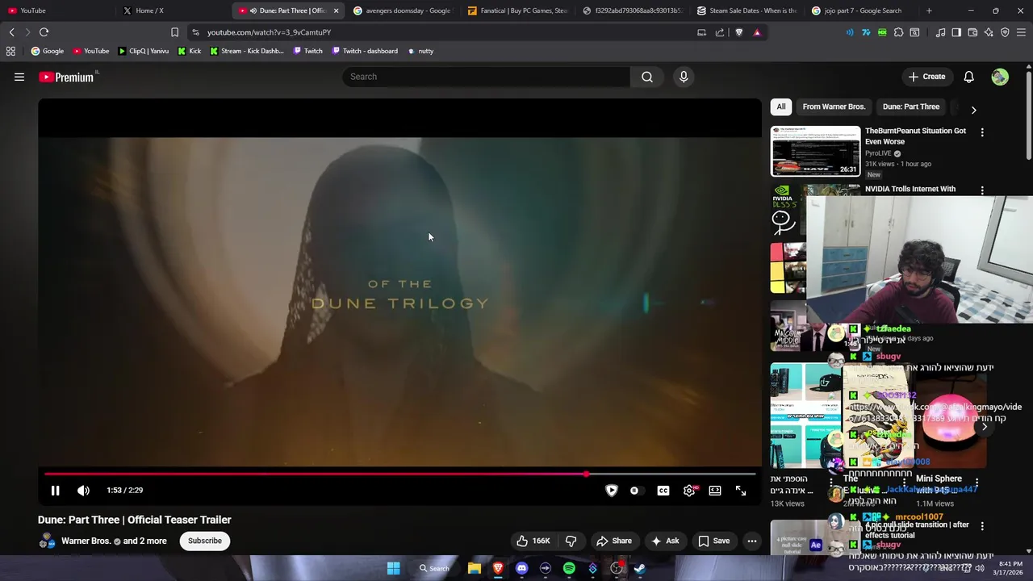Switch to the Steam Sale Dates tab
This screenshot has height=581, width=1033.
(747, 10)
